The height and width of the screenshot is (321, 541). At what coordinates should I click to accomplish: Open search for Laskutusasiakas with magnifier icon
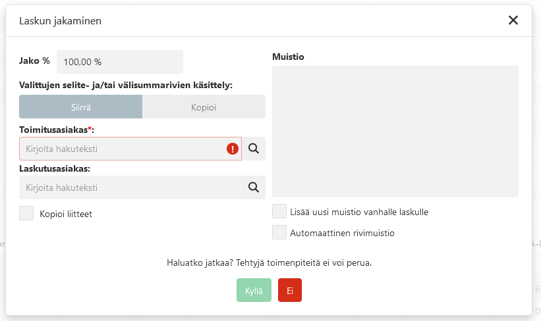click(x=254, y=187)
